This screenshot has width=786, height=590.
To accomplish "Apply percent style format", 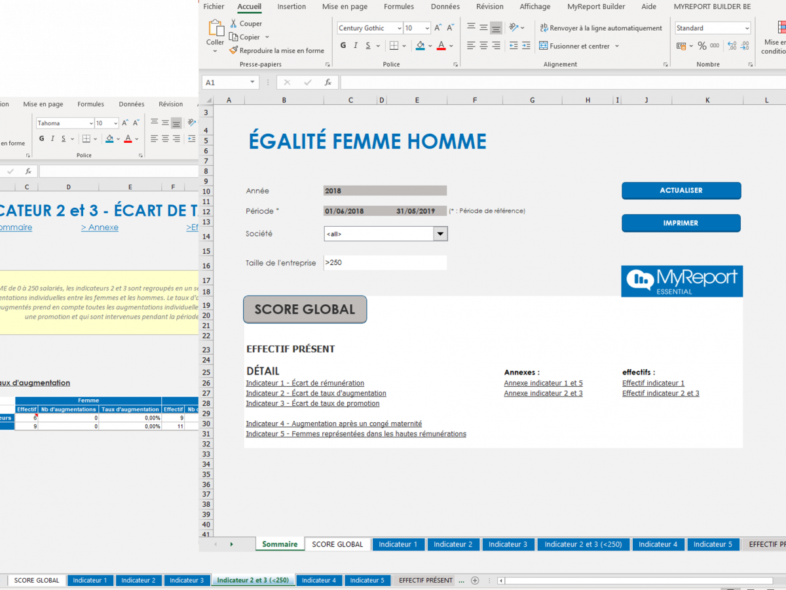I will click(702, 46).
